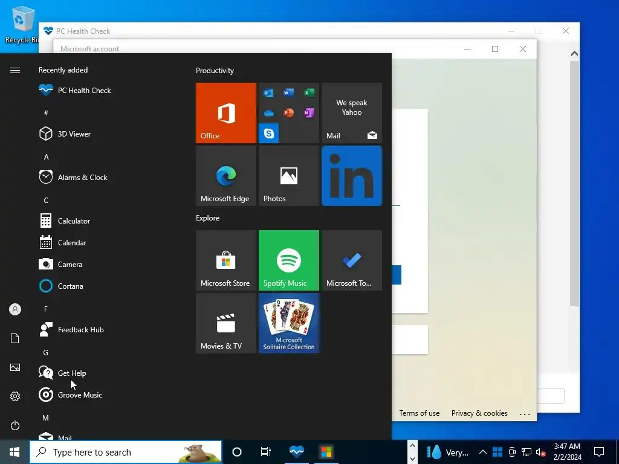Viewport: 619px width, 464px height.
Task: Click the taskbar toolbar scroll up arrow
Action: [x=412, y=446]
